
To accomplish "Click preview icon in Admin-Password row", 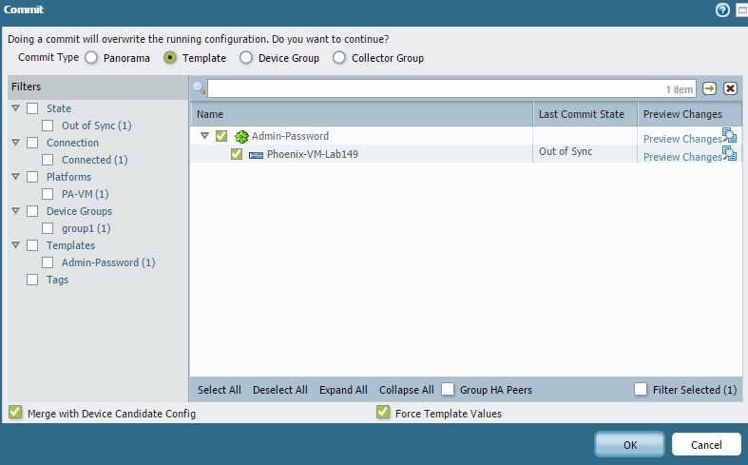I will coord(729,136).
